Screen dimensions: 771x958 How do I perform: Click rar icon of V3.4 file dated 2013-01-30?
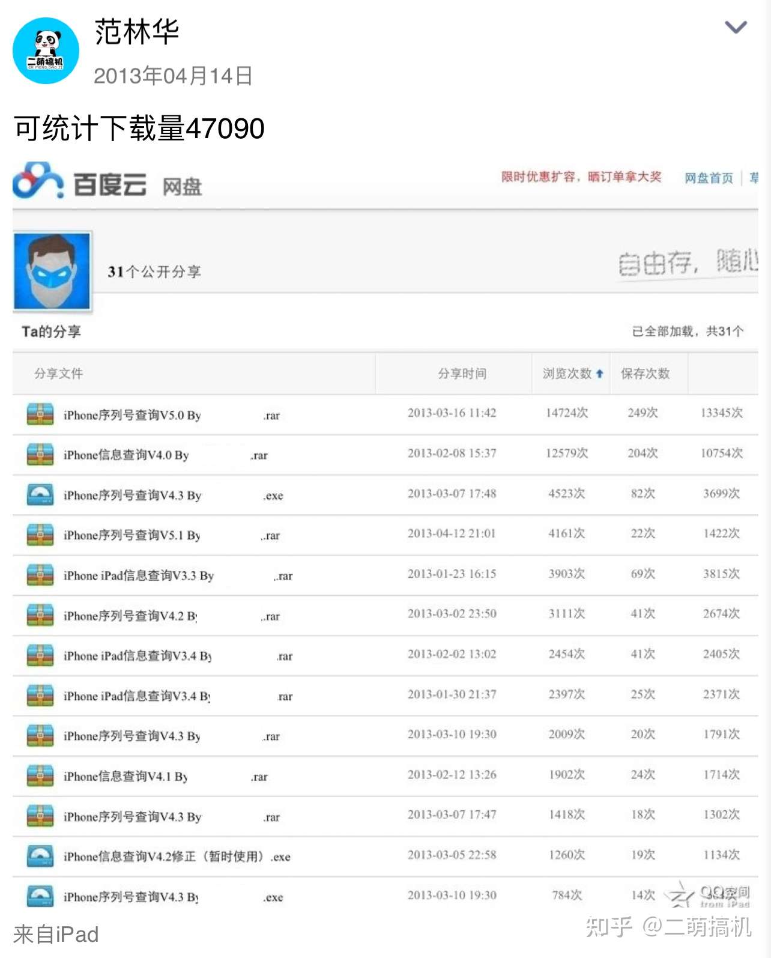(40, 696)
